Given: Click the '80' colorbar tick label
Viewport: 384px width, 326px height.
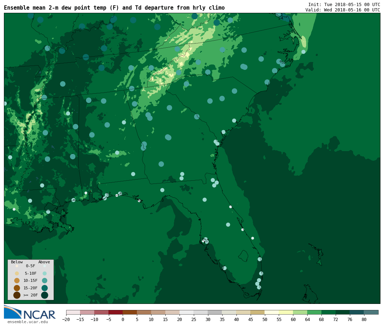Looking at the screenshot, I should point(364,319).
